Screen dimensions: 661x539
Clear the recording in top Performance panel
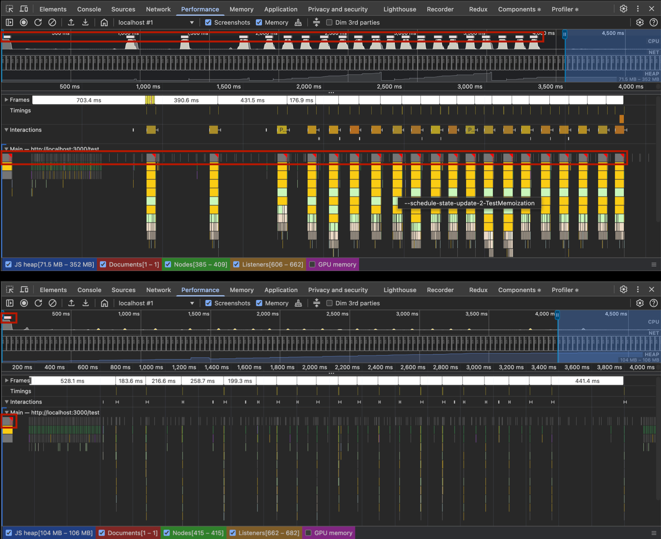pyautogui.click(x=52, y=22)
